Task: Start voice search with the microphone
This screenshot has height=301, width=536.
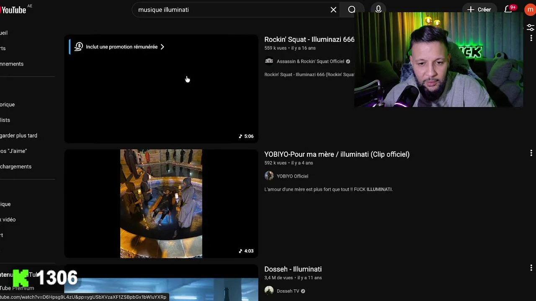Action: pos(379,9)
